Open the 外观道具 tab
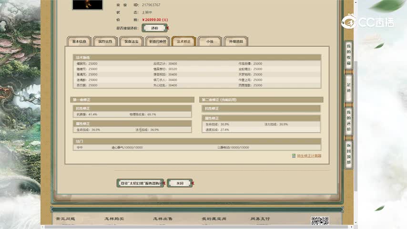 click(x=236, y=42)
